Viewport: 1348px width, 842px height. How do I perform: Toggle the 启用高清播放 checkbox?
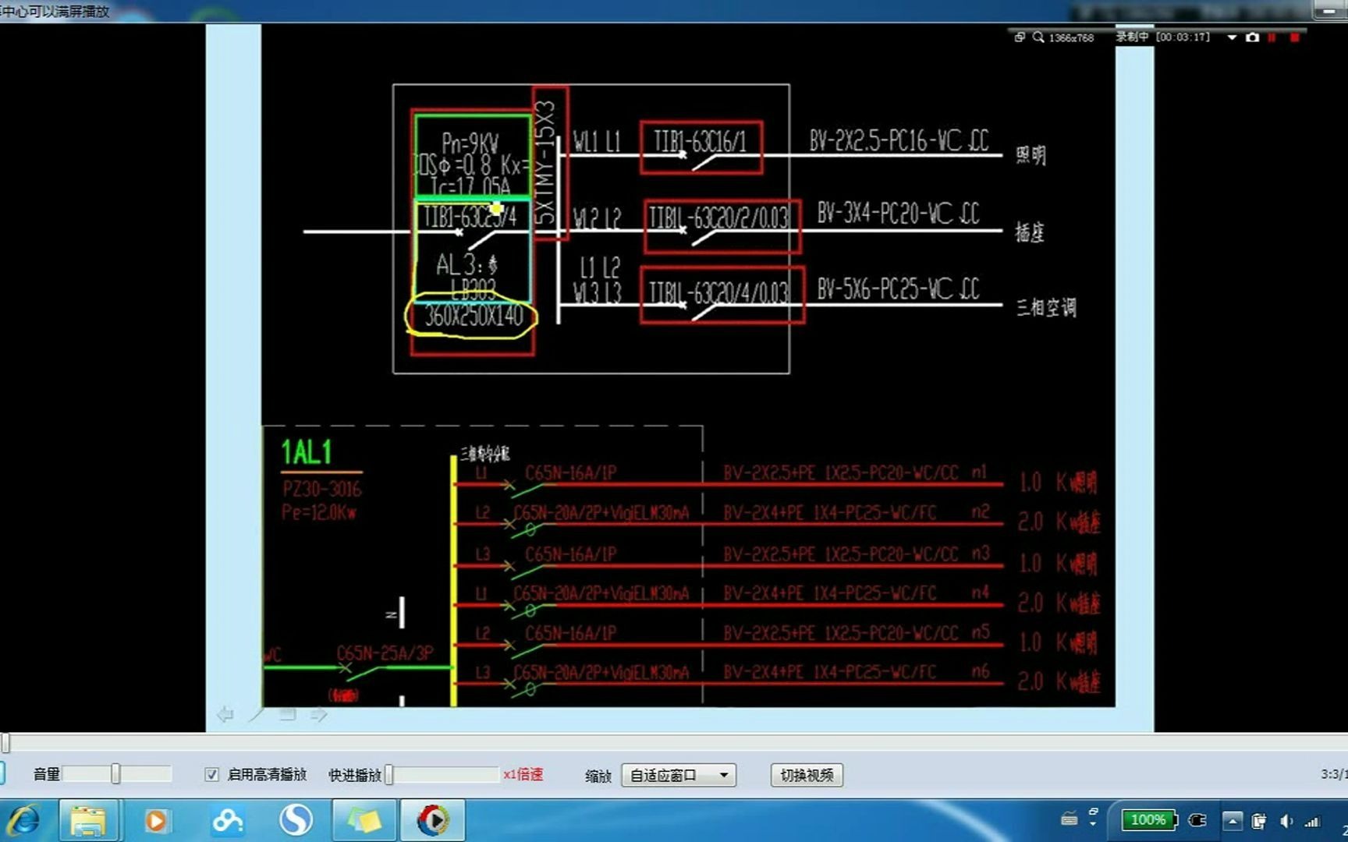[211, 774]
